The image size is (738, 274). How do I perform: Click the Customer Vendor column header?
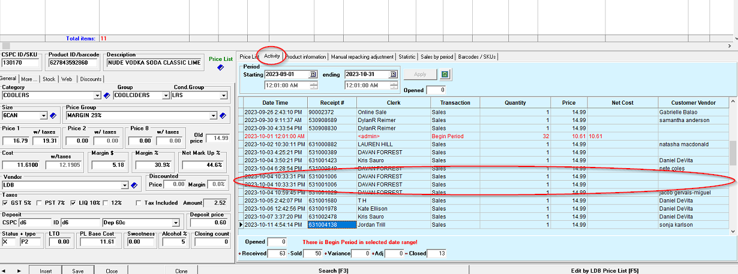point(694,103)
